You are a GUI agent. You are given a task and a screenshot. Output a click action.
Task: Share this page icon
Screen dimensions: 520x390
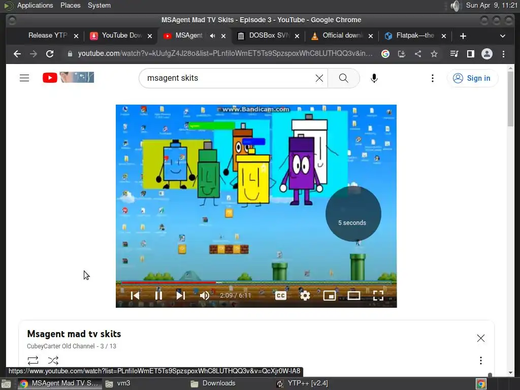coord(418,54)
